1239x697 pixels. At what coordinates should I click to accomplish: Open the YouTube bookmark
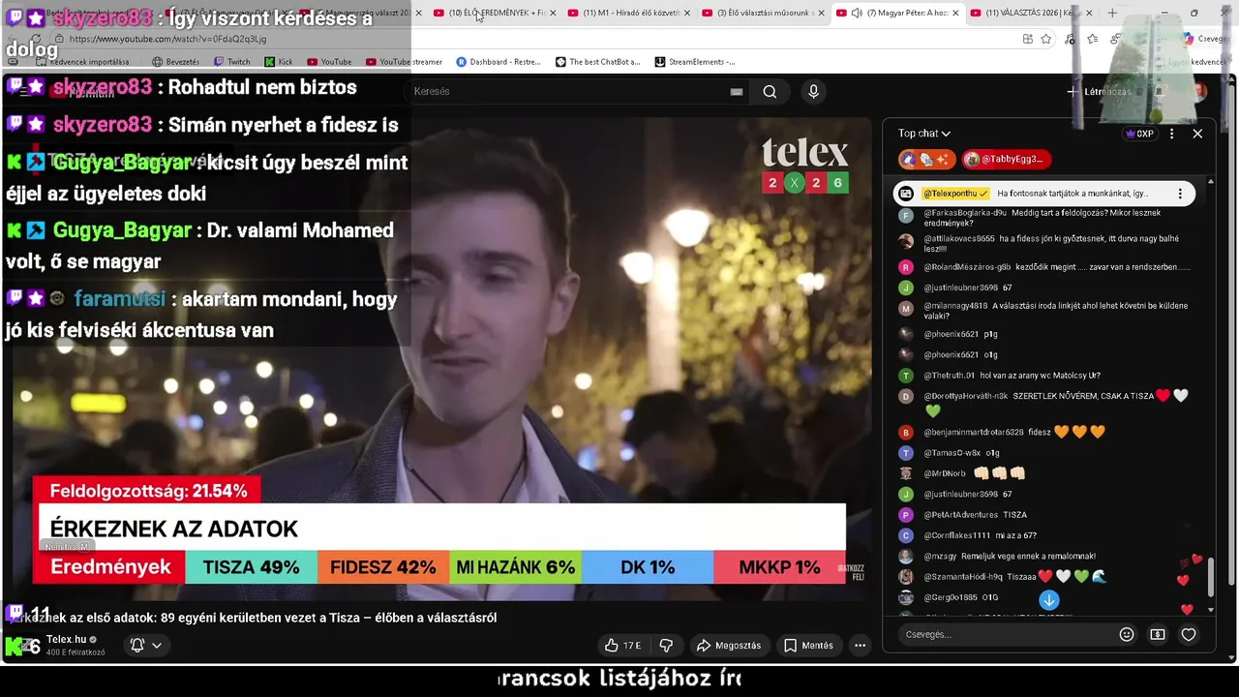coord(329,62)
